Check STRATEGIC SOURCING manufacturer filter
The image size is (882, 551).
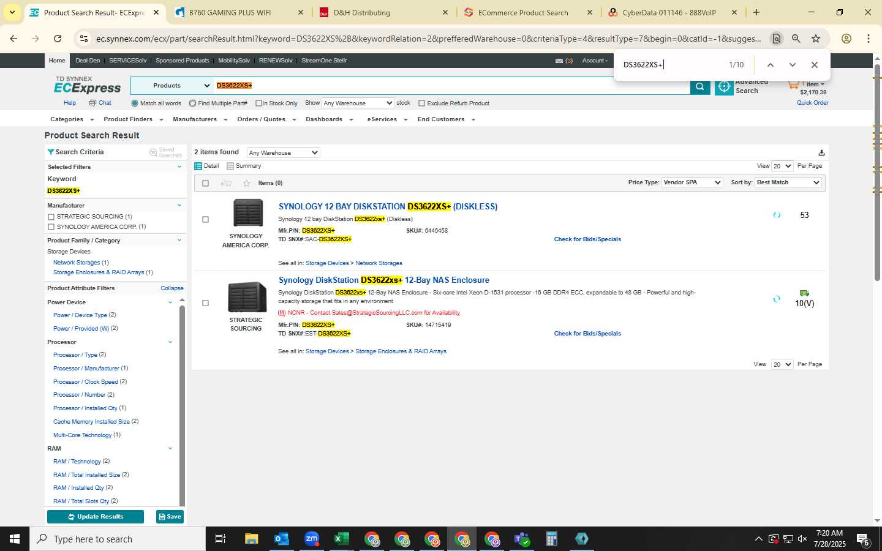(x=51, y=217)
